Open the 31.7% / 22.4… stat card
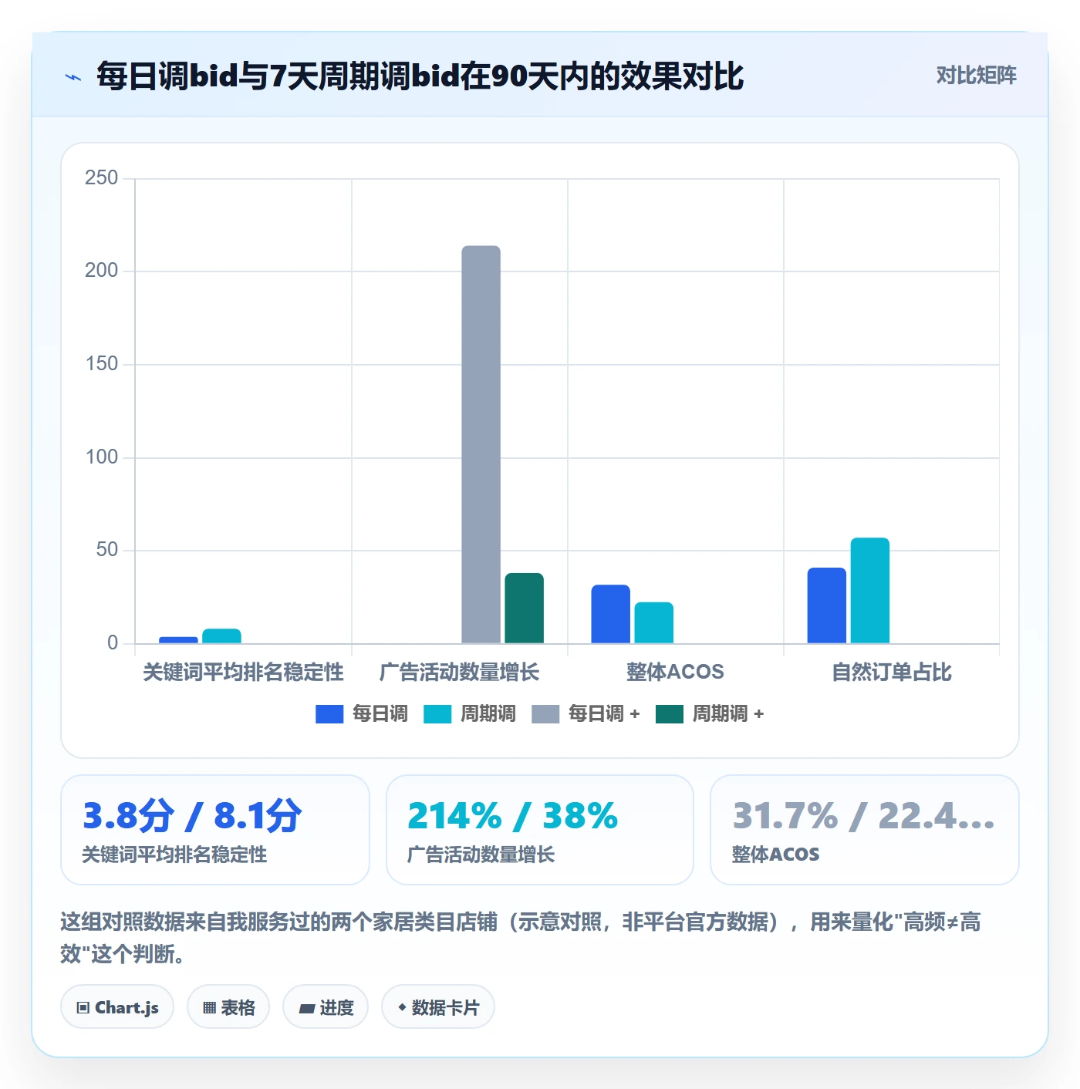 tap(865, 830)
